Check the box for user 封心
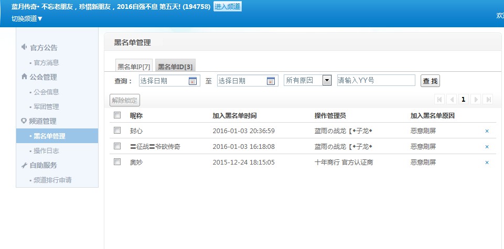This screenshot has width=504, height=249. pos(117,131)
